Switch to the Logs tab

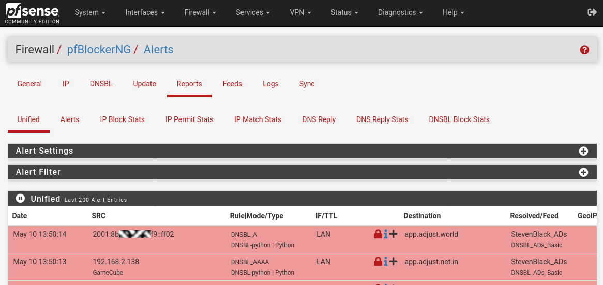(271, 84)
